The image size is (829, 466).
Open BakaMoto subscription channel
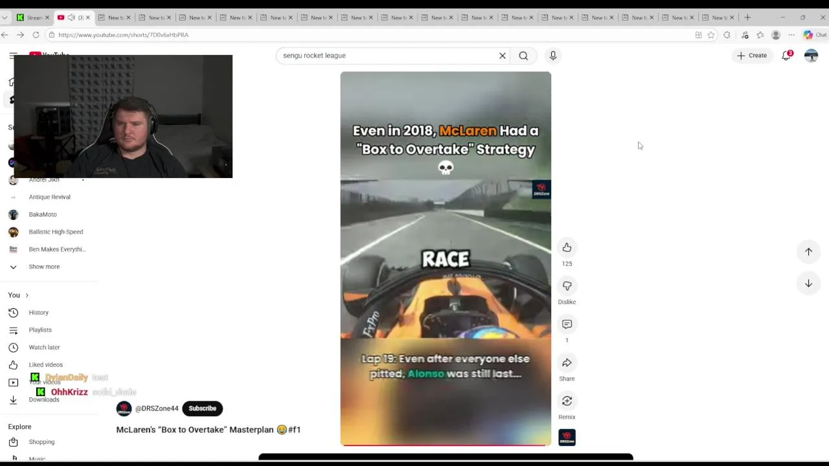click(x=42, y=214)
